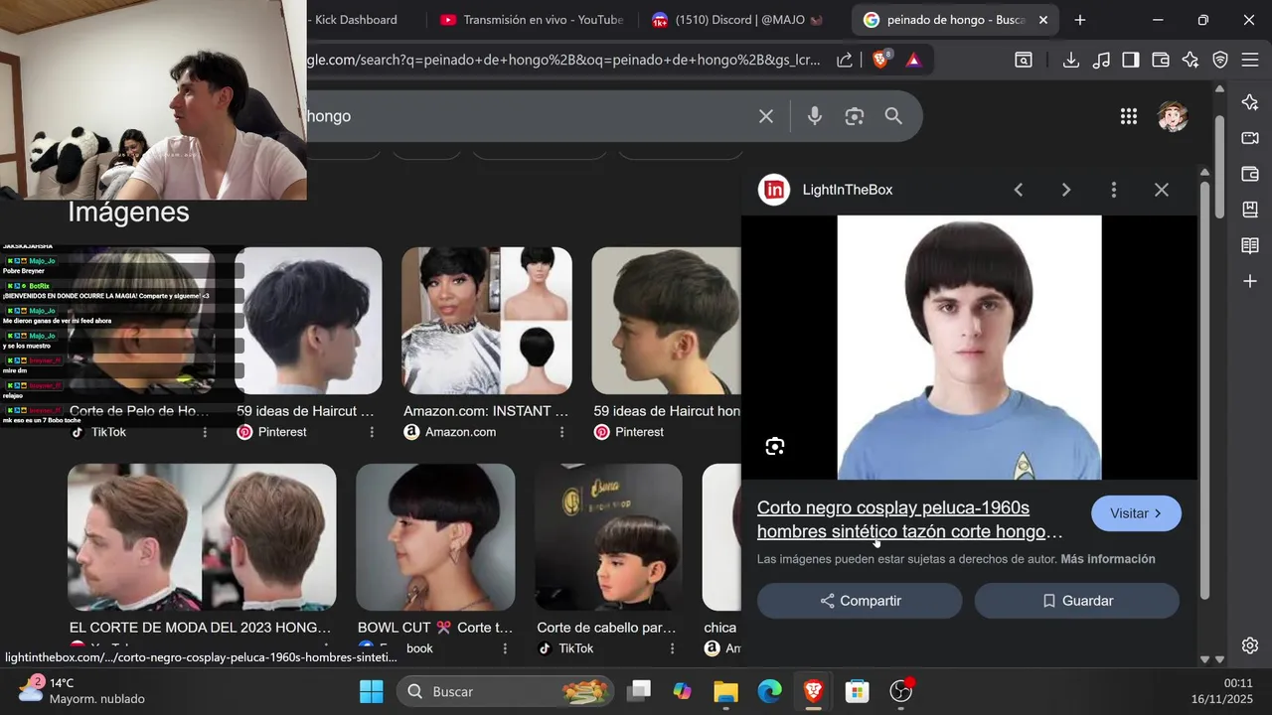The image size is (1272, 715).
Task: Search inside image with preview lens icon
Action: 775,446
